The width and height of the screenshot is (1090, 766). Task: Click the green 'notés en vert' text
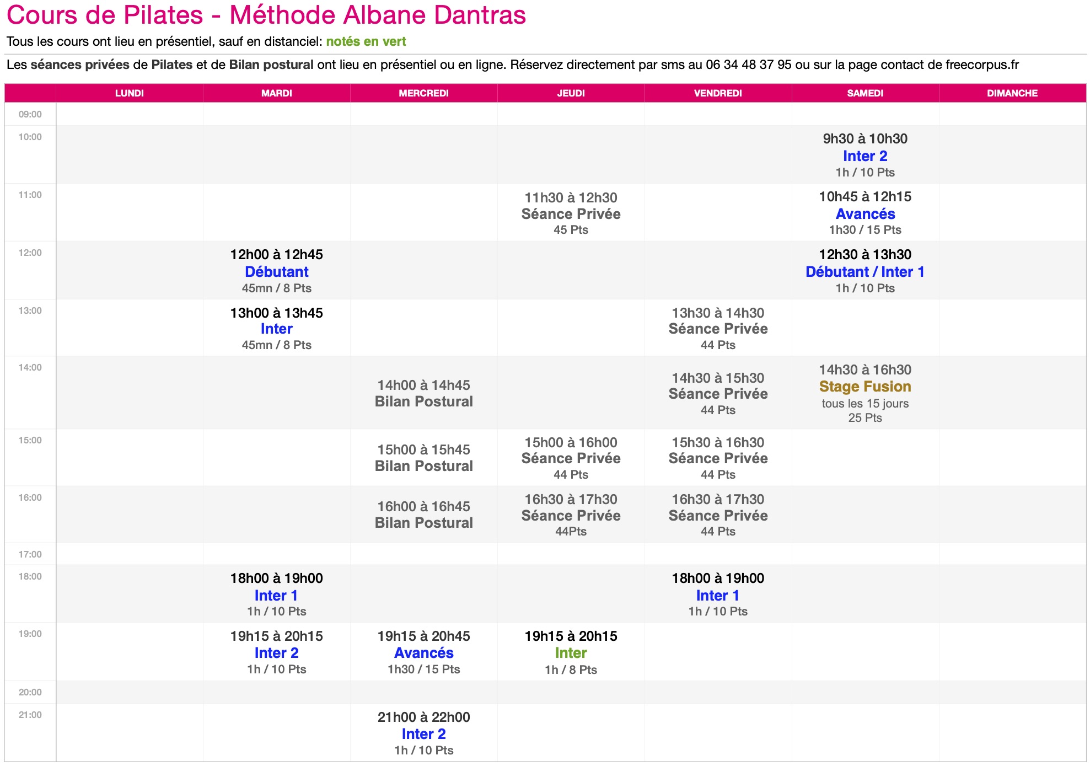(366, 41)
